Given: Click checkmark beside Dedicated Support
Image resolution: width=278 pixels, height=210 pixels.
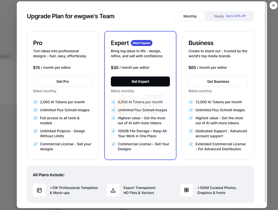Looking at the screenshot, I should [191, 131].
